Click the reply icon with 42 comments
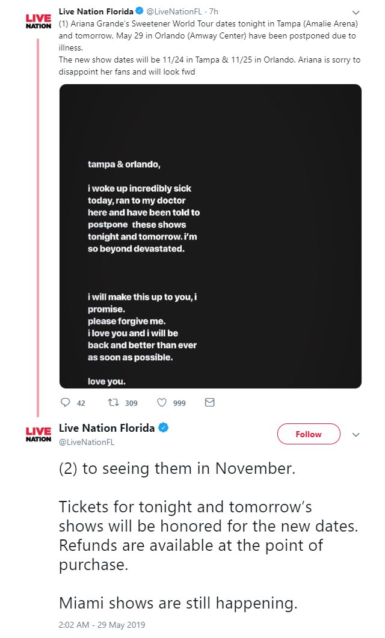Screen dimensions: 385x638 coord(65,402)
